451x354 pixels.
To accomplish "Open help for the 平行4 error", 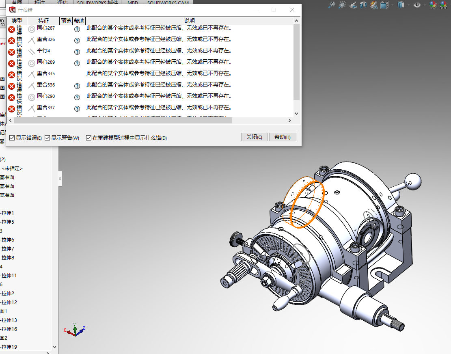I will (x=77, y=52).
